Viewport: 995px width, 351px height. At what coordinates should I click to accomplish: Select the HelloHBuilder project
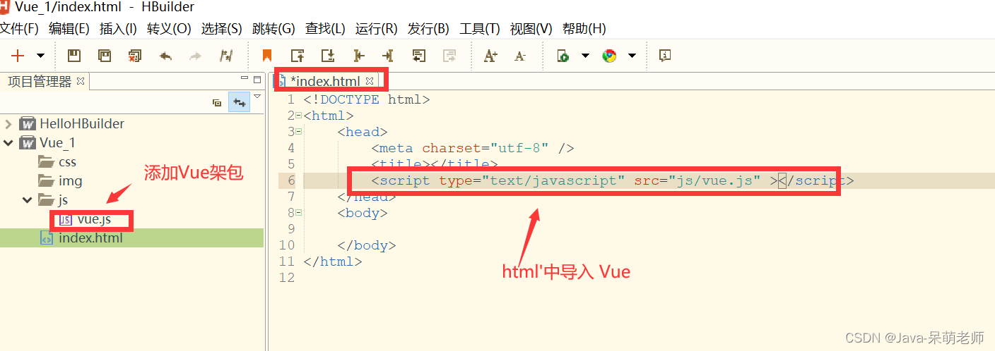tap(82, 124)
